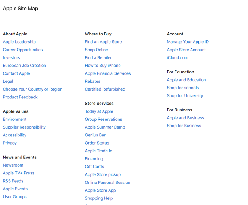
Task: Open the Legal link
Action: [8, 81]
